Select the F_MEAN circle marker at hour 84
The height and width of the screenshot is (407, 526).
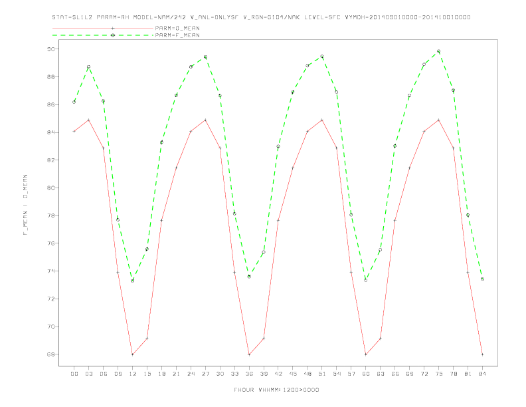point(482,279)
